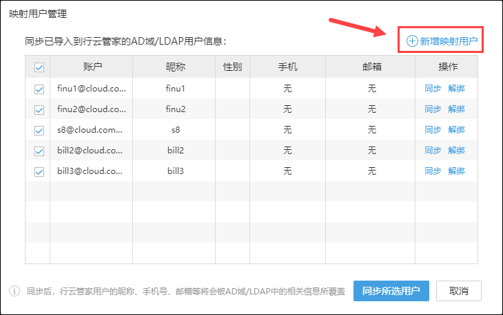Uncheck the finu2@cloud.co... row checkbox
Screen dimensions: 503x315
point(39,109)
